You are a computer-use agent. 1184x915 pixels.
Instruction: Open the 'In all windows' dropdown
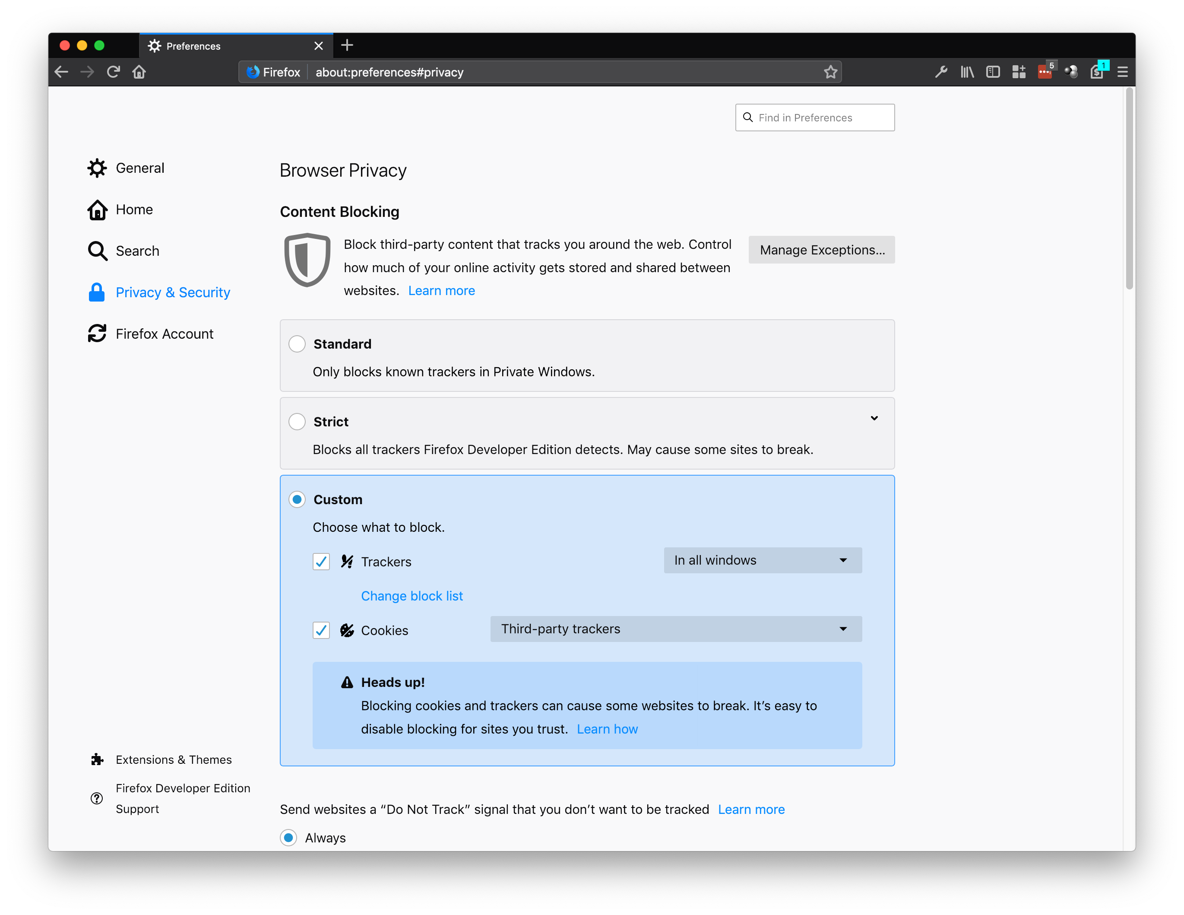coord(762,560)
